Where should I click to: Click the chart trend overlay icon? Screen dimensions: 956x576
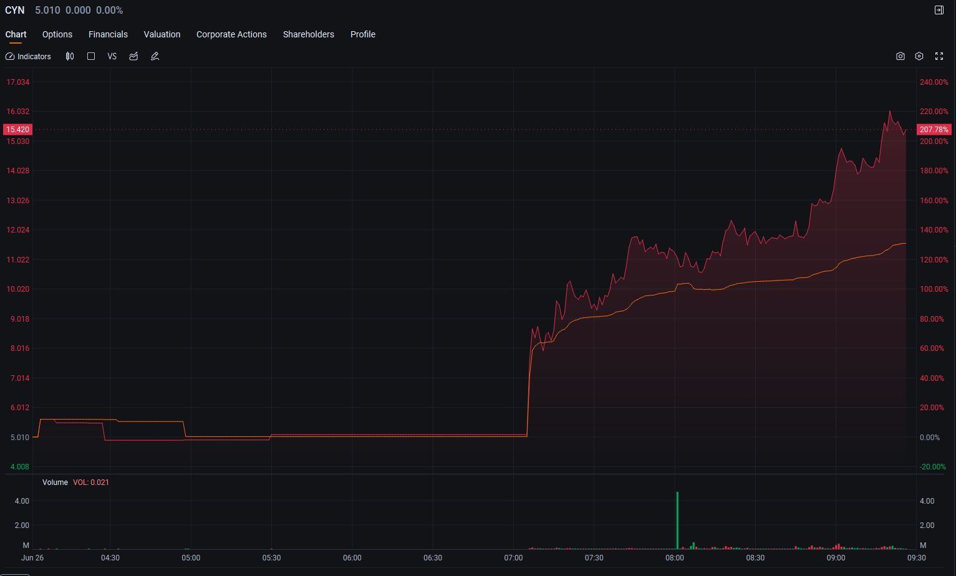click(133, 56)
